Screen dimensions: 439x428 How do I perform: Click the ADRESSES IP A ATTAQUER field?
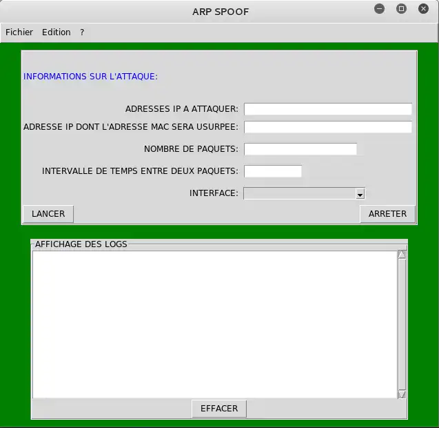click(x=328, y=109)
